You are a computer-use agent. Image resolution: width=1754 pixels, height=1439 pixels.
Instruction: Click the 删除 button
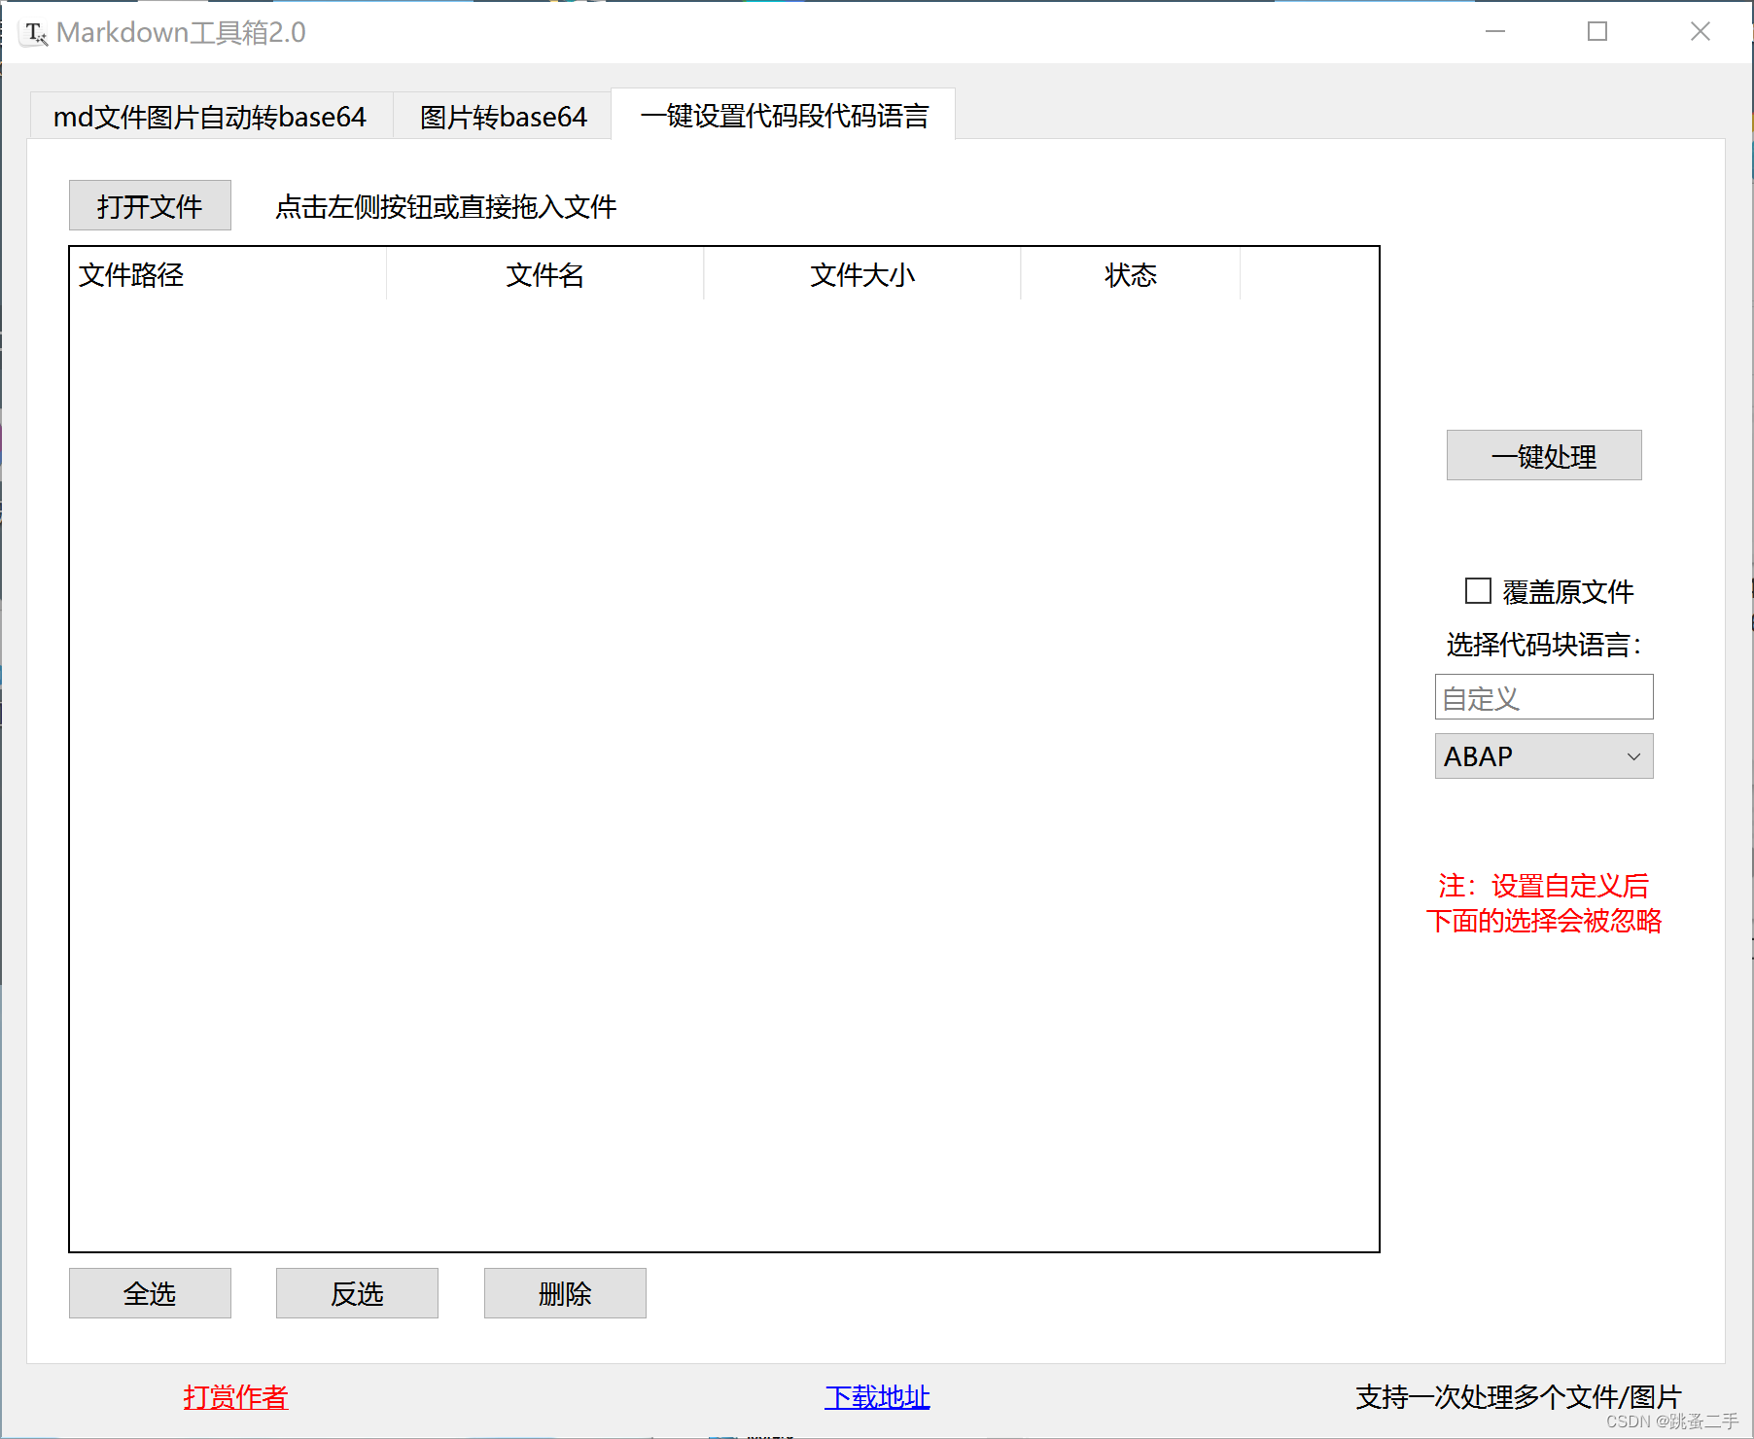tap(565, 1293)
